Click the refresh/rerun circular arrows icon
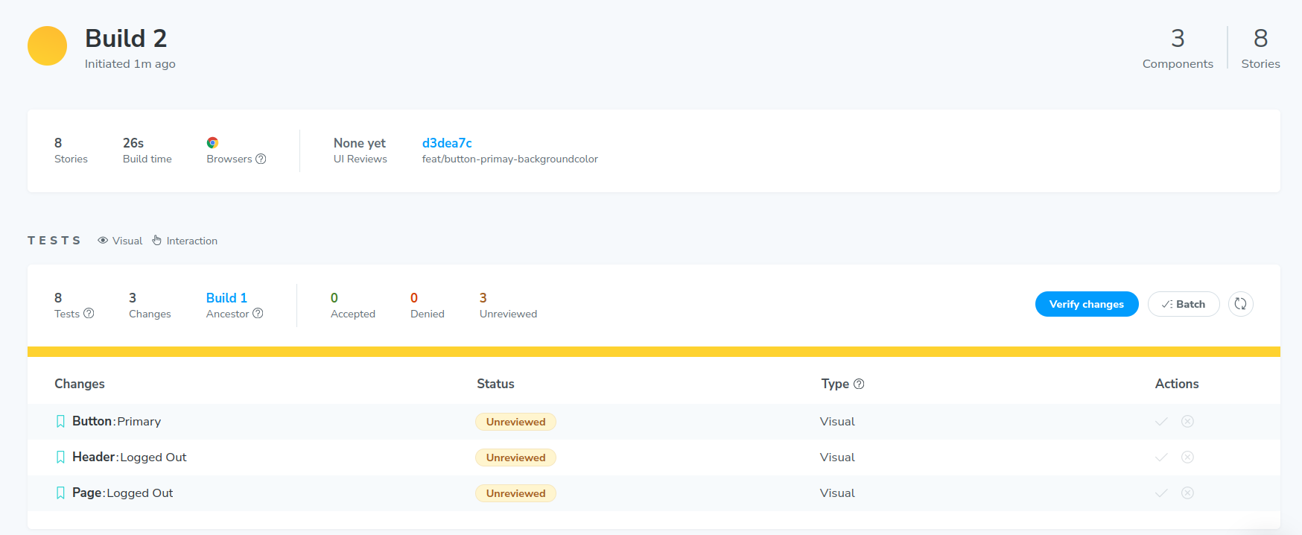 [1240, 304]
